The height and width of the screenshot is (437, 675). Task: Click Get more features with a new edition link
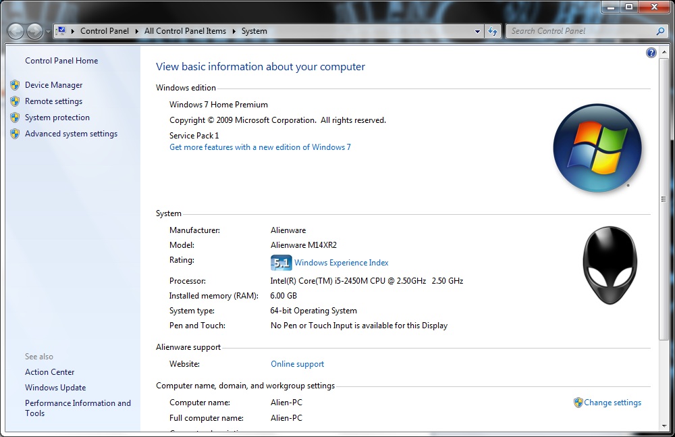[260, 147]
